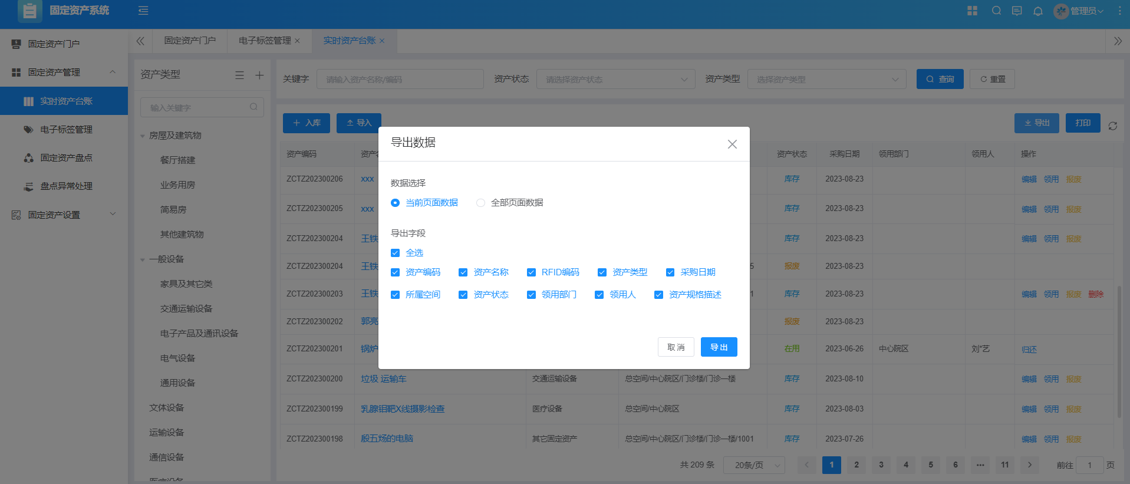The image size is (1130, 484).
Task: Open the asset type filter dropdown
Action: pos(826,80)
